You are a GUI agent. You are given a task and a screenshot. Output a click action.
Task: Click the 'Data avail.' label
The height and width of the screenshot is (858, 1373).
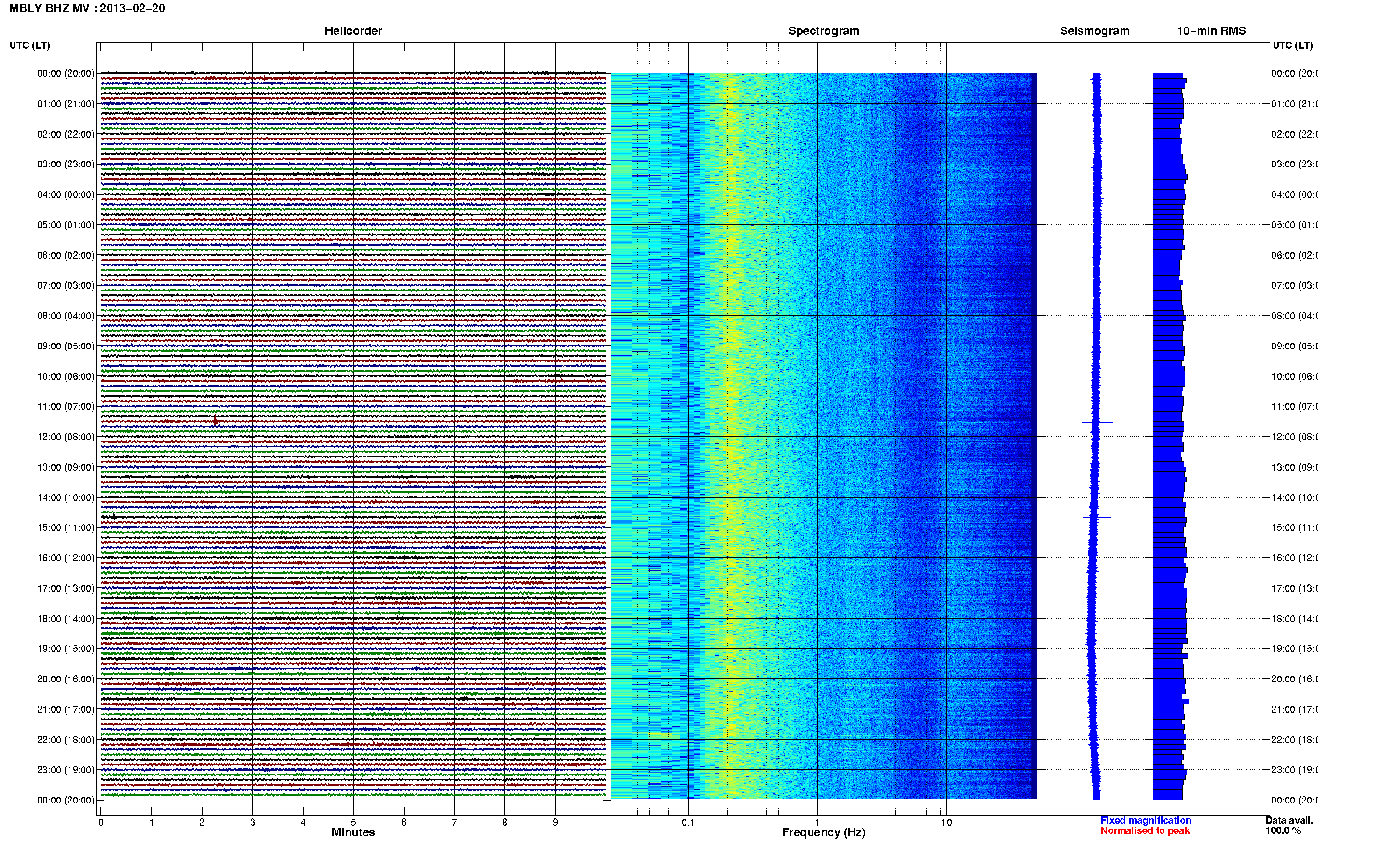click(1289, 820)
